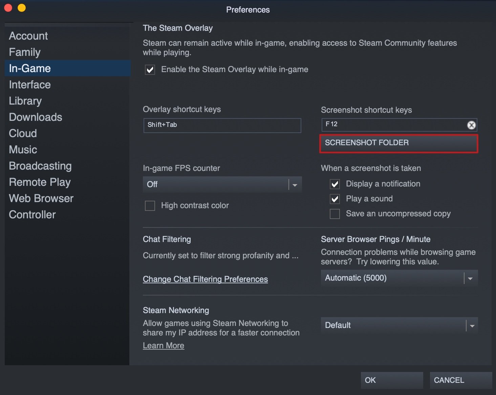This screenshot has width=496, height=395.
Task: Select the Controller section
Action: coord(32,215)
